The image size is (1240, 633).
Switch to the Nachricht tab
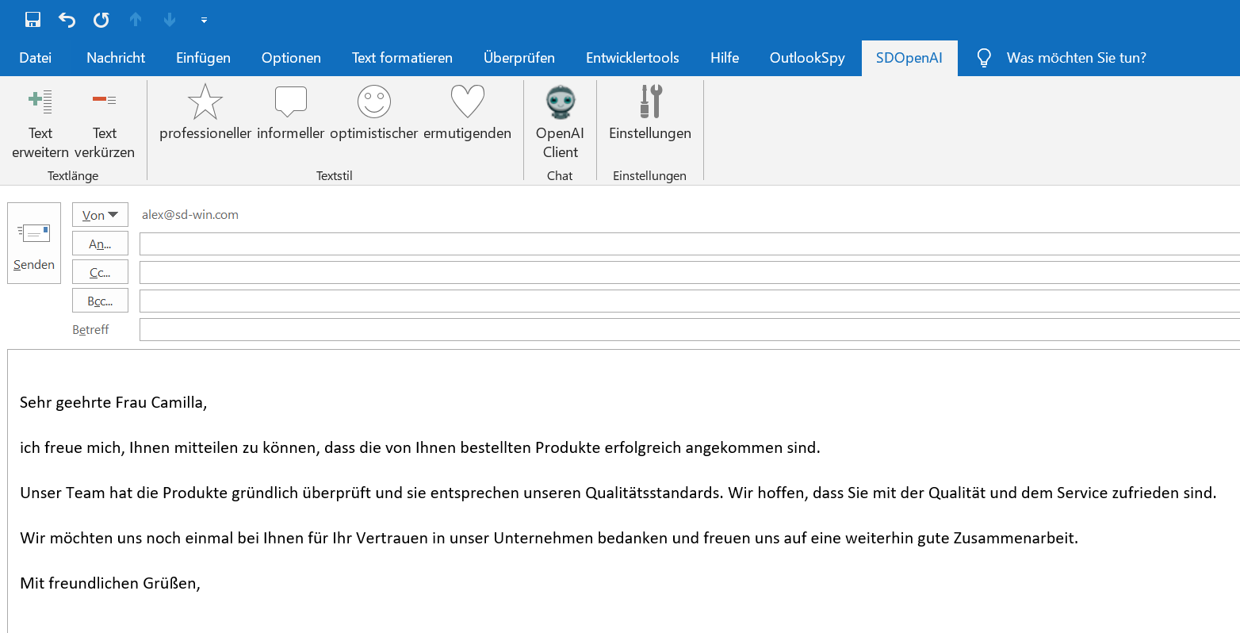pos(116,58)
